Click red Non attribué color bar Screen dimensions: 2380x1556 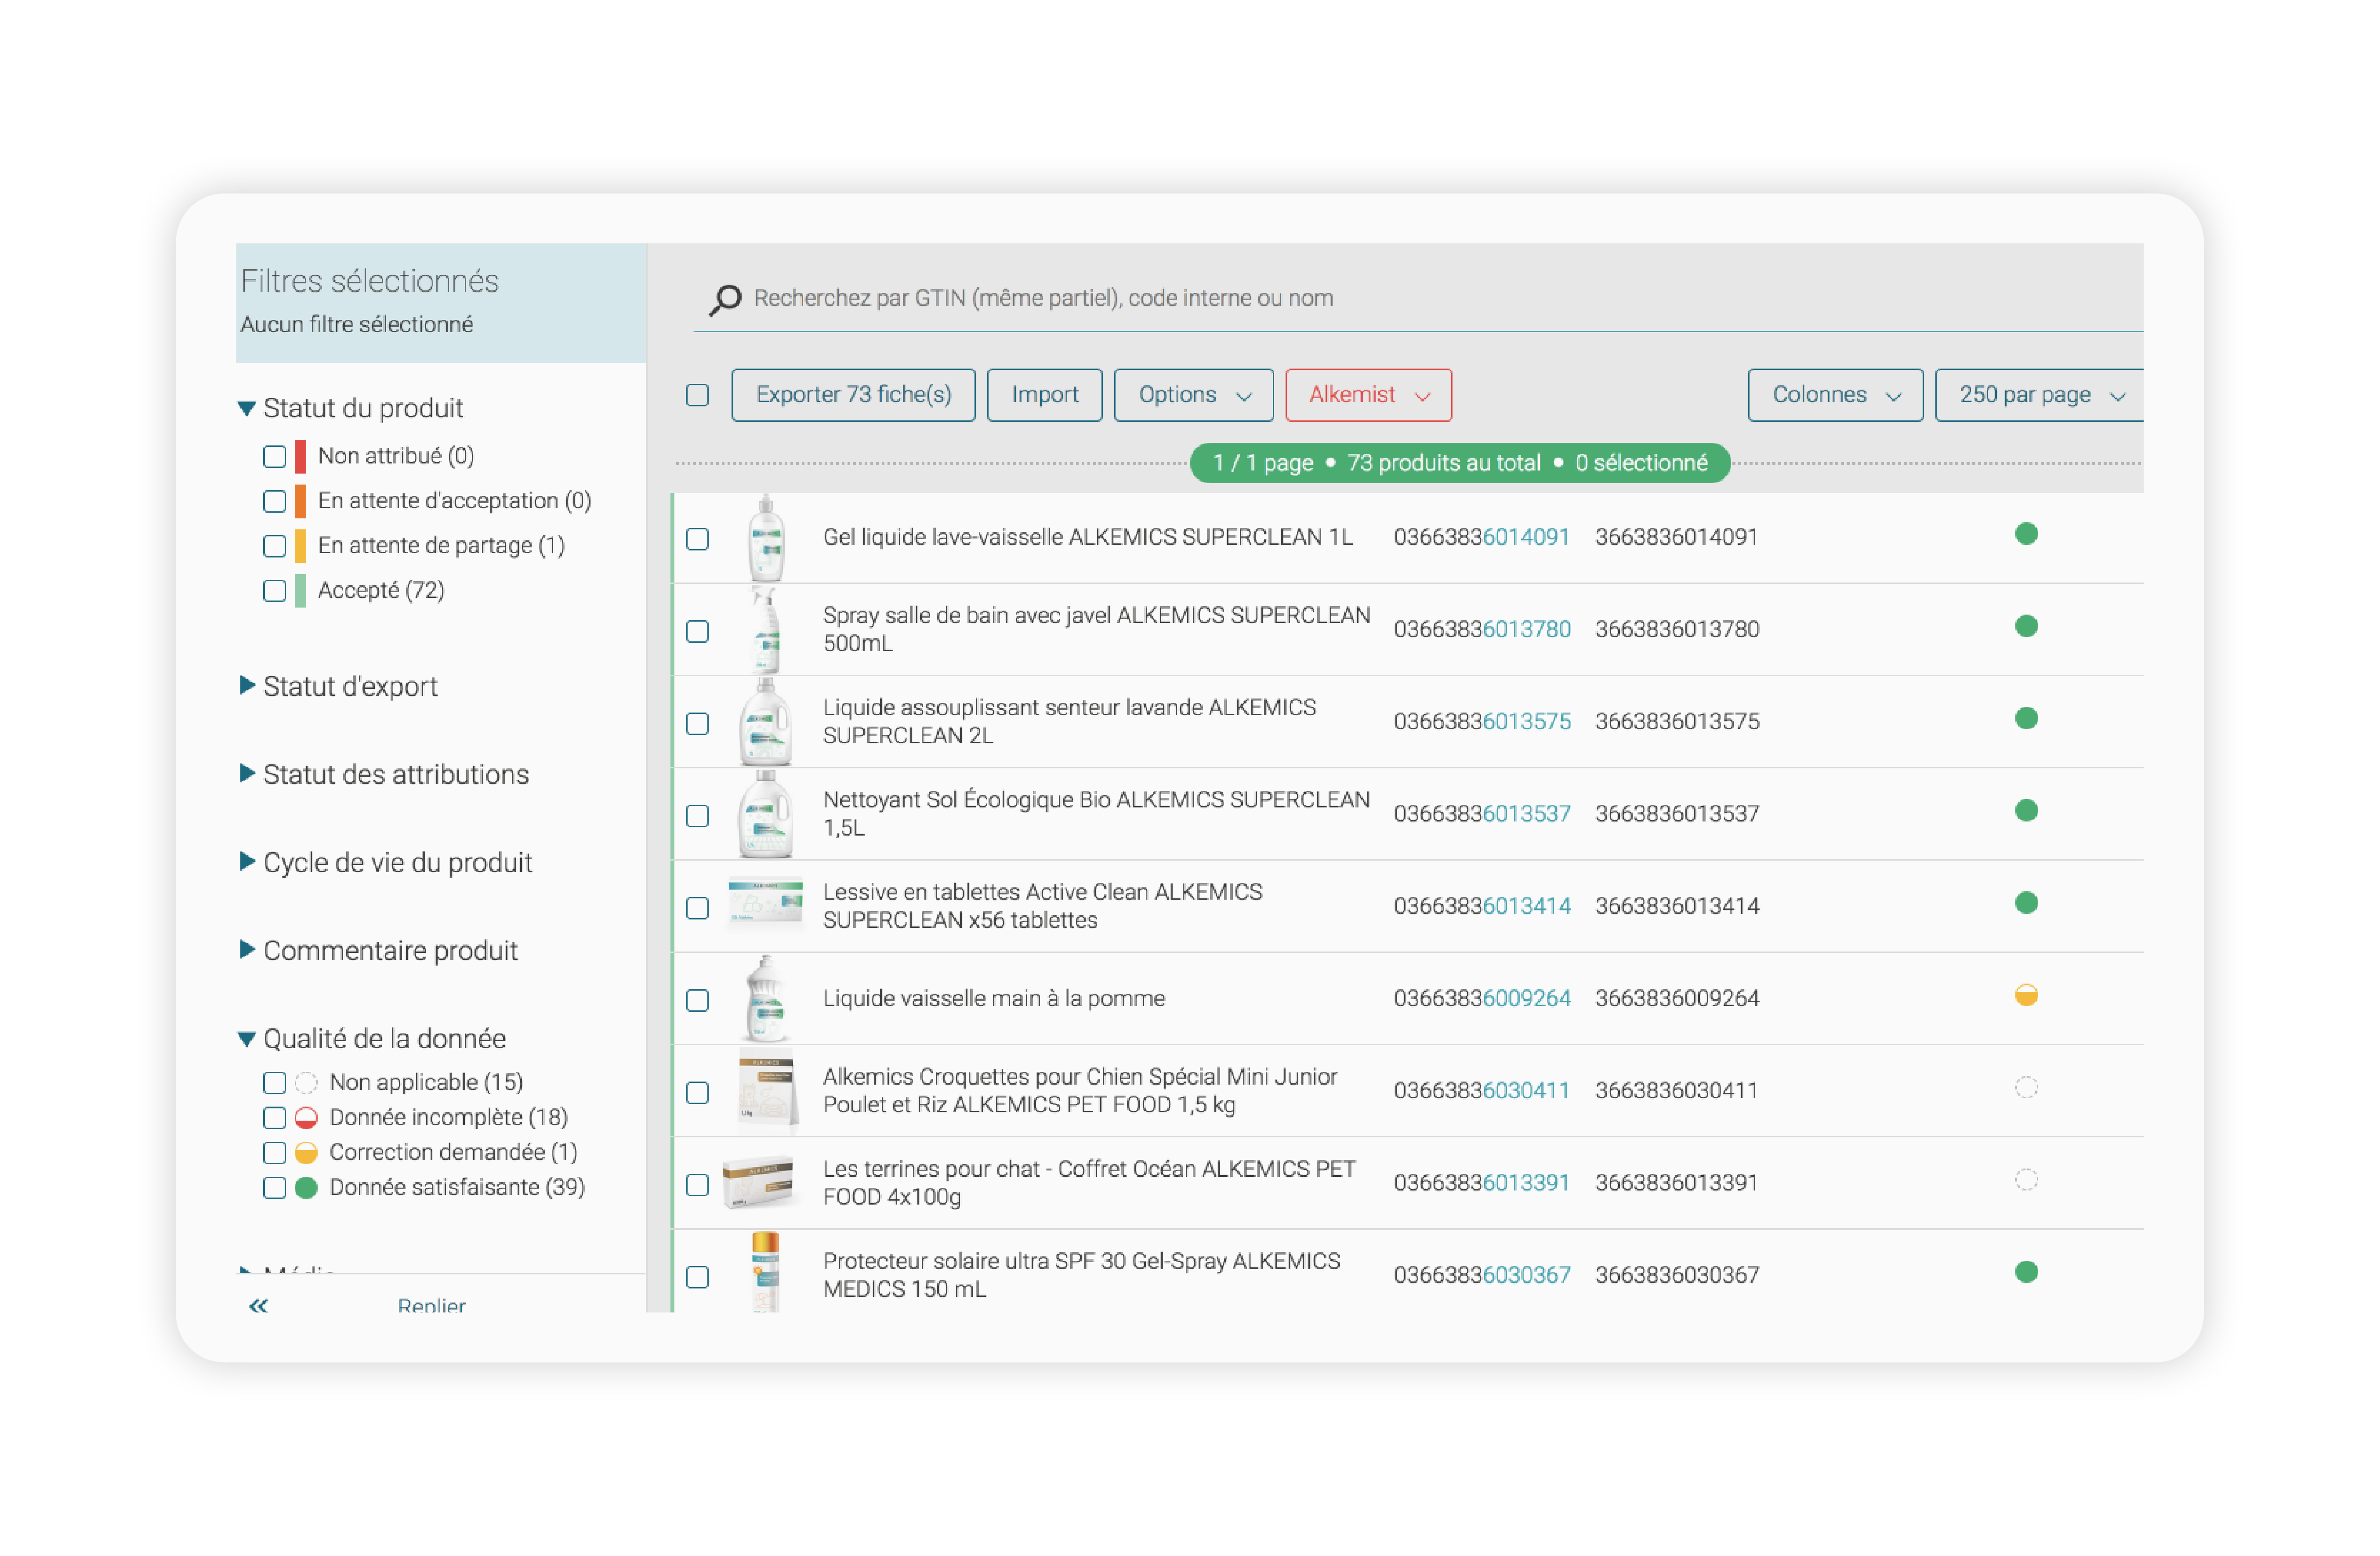(x=300, y=457)
